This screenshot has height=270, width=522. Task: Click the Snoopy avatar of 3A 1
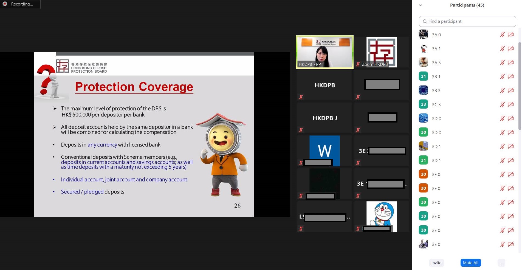tap(423, 48)
